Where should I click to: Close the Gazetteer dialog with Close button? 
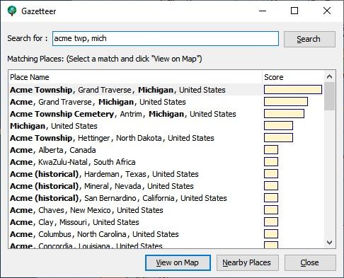click(x=310, y=262)
